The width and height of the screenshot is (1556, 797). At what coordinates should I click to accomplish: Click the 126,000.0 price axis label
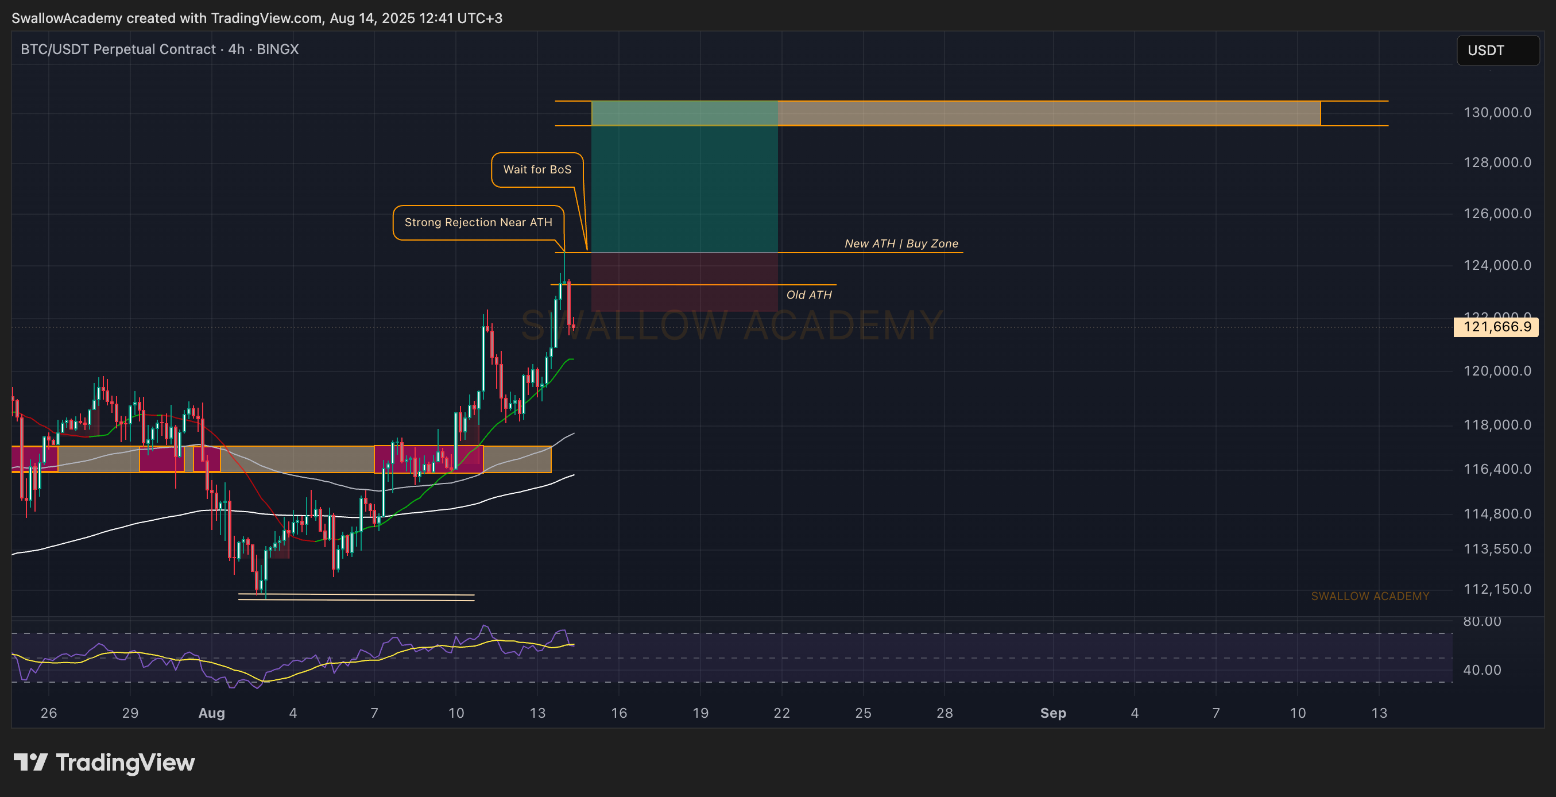[x=1497, y=213]
